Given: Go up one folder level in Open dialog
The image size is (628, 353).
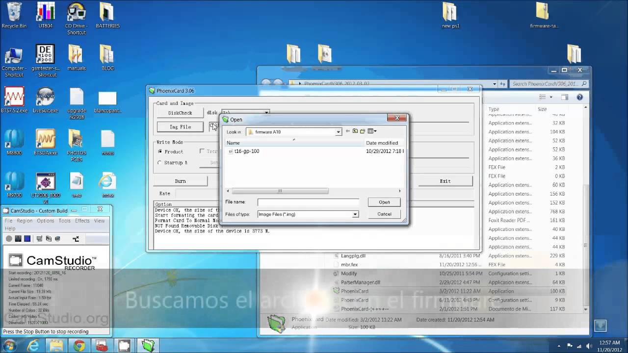Looking at the screenshot, I should (x=355, y=131).
